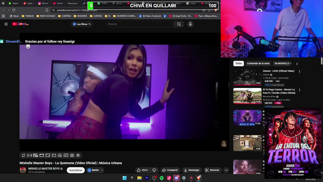Screen dimensions: 323x182
Task: Open the MISHELLE MASTER BOYS channel name
Action: (x=44, y=169)
